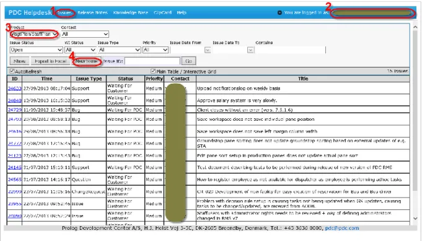The image size is (422, 241).
Task: Open the Issue Status dropdown showing Open
Action: point(37,50)
